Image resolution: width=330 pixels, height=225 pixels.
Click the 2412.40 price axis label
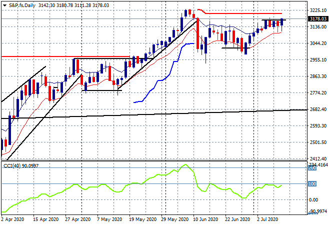click(x=318, y=158)
